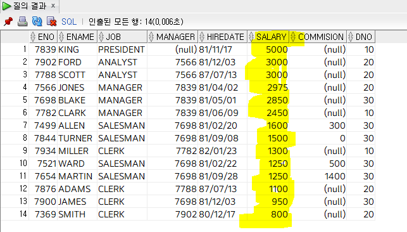Sort by COMMISION column header
Image resolution: width=407 pixels, height=232 pixels.
[x=318, y=37]
